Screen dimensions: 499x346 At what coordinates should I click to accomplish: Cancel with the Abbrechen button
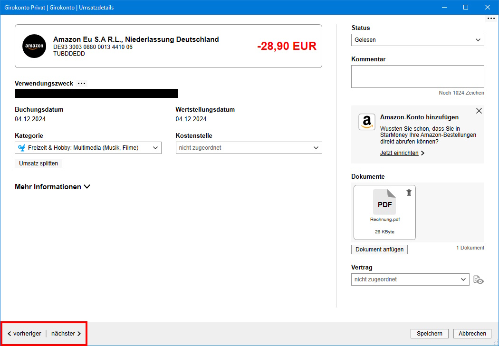click(x=472, y=334)
